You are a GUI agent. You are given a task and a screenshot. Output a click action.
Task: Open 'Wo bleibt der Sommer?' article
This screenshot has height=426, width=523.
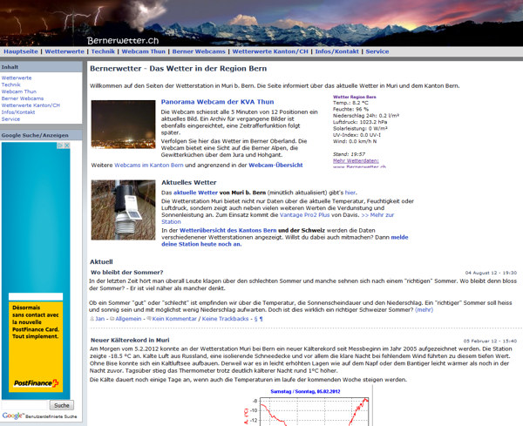click(x=128, y=273)
